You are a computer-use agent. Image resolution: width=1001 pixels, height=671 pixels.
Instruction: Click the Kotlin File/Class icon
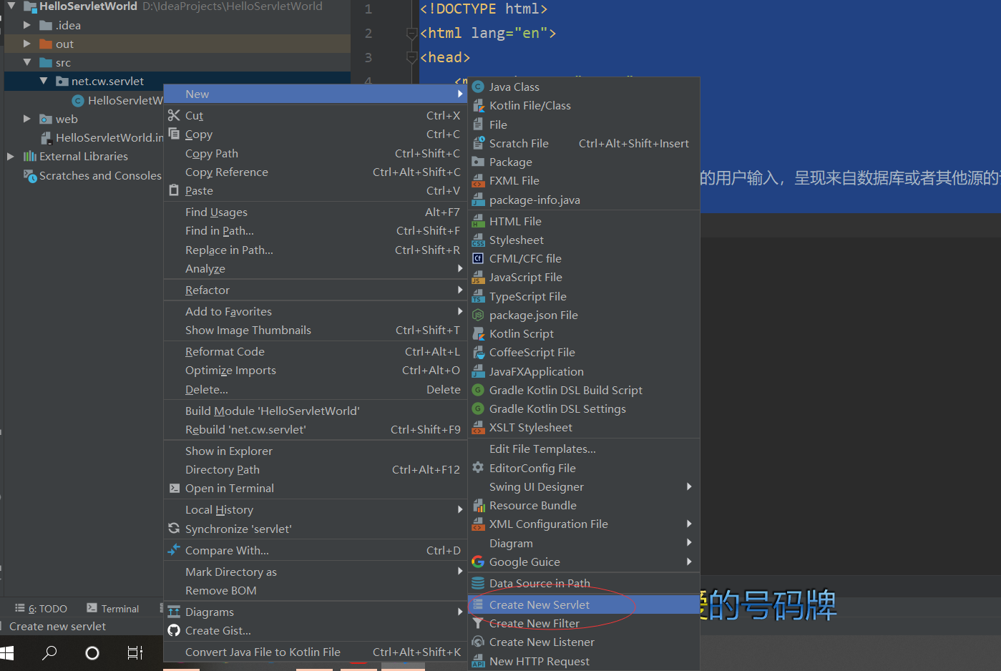click(x=479, y=105)
